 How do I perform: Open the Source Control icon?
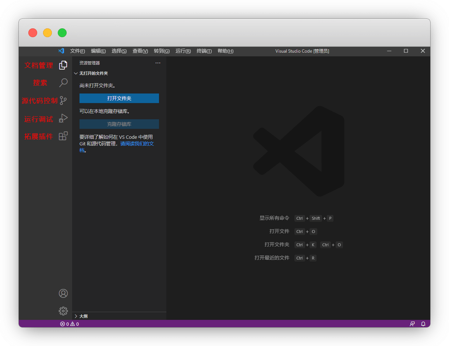click(63, 100)
